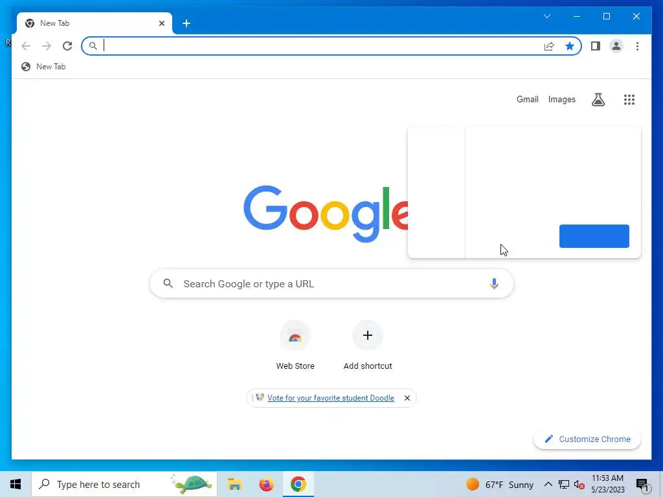Click the blue bookmark star icon
The image size is (663, 497).
pyautogui.click(x=570, y=46)
